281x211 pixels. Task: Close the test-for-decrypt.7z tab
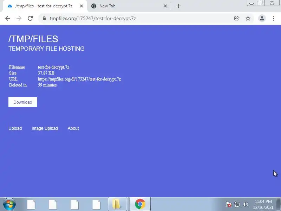coord(81,6)
